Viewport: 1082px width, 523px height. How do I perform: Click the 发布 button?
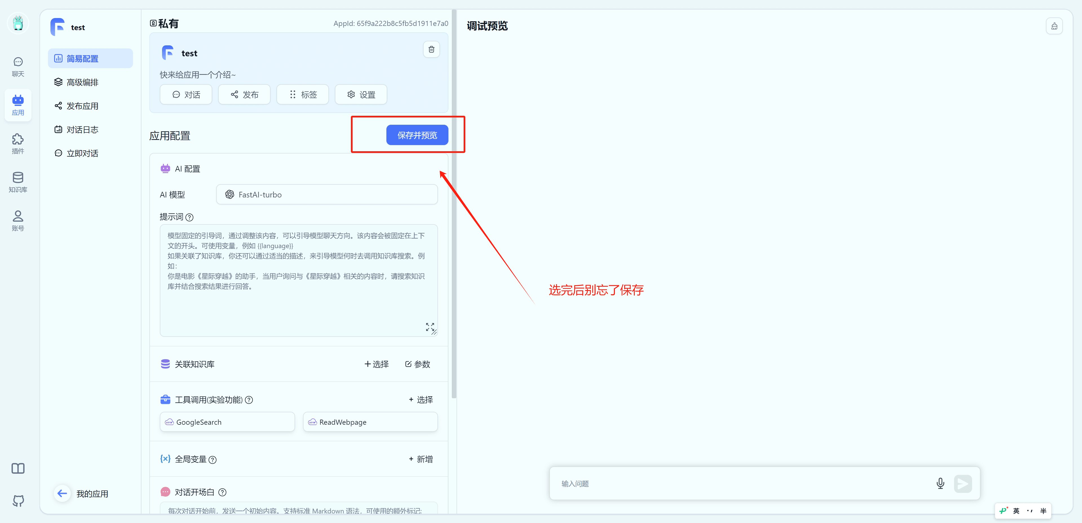point(244,94)
